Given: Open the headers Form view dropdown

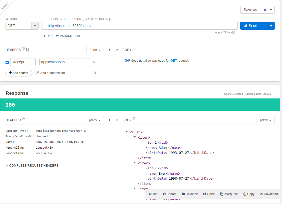Looking at the screenshot, I should [x=95, y=50].
